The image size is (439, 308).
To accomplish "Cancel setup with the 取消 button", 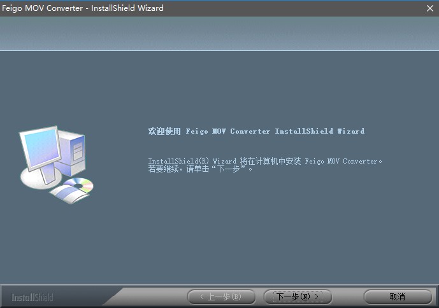I will (x=397, y=297).
